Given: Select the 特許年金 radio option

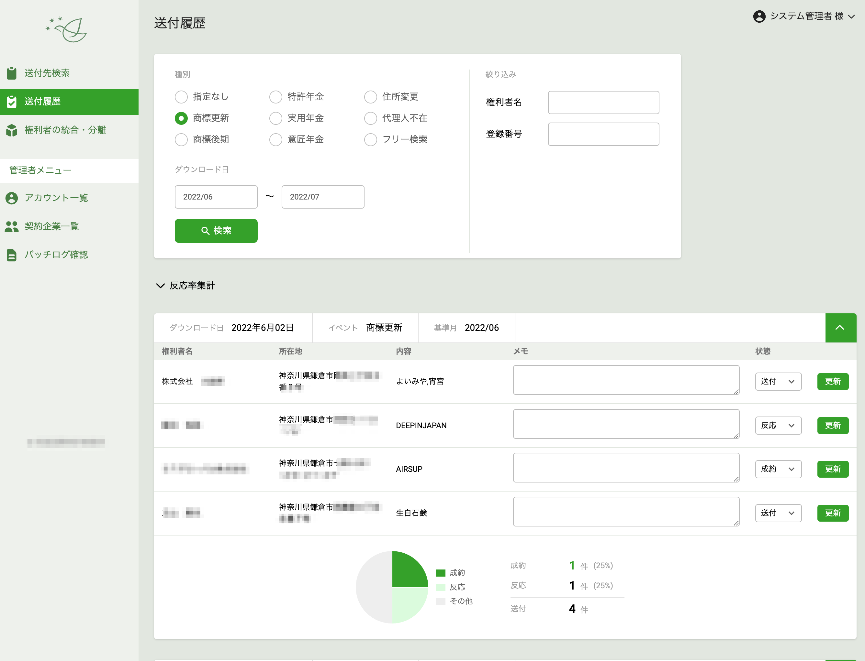Looking at the screenshot, I should tap(276, 97).
